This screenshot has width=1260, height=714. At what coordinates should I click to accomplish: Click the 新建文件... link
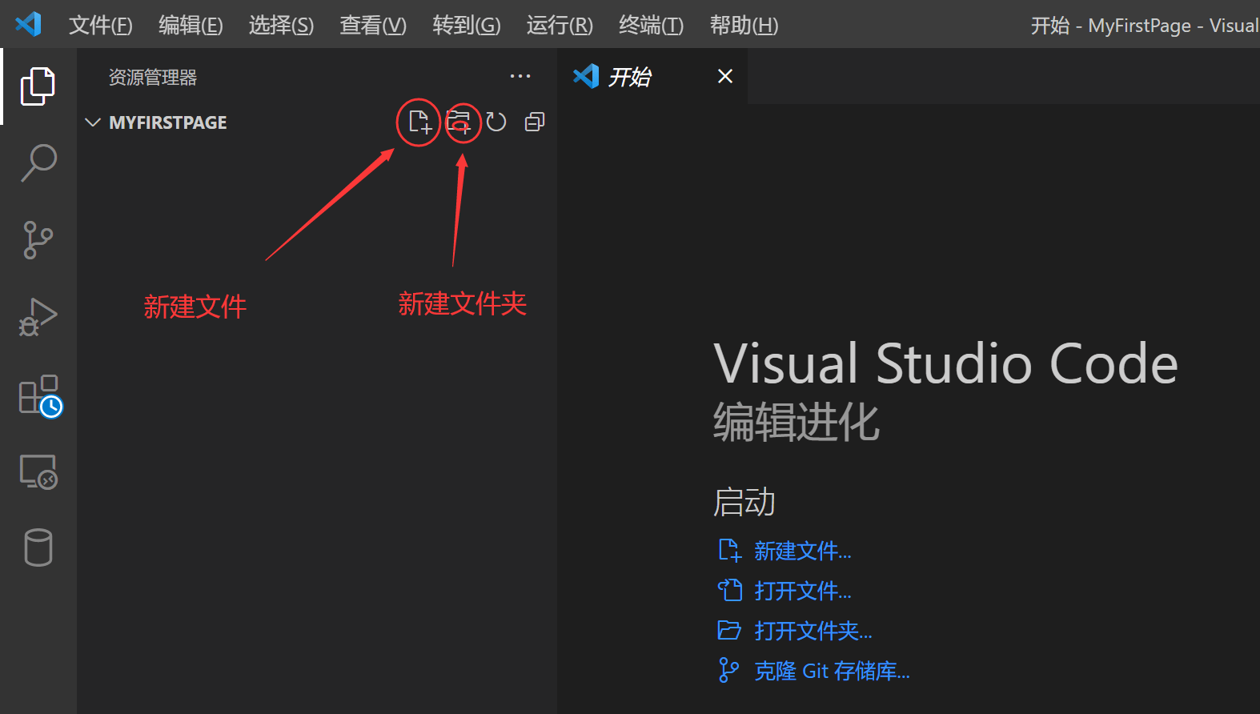803,551
